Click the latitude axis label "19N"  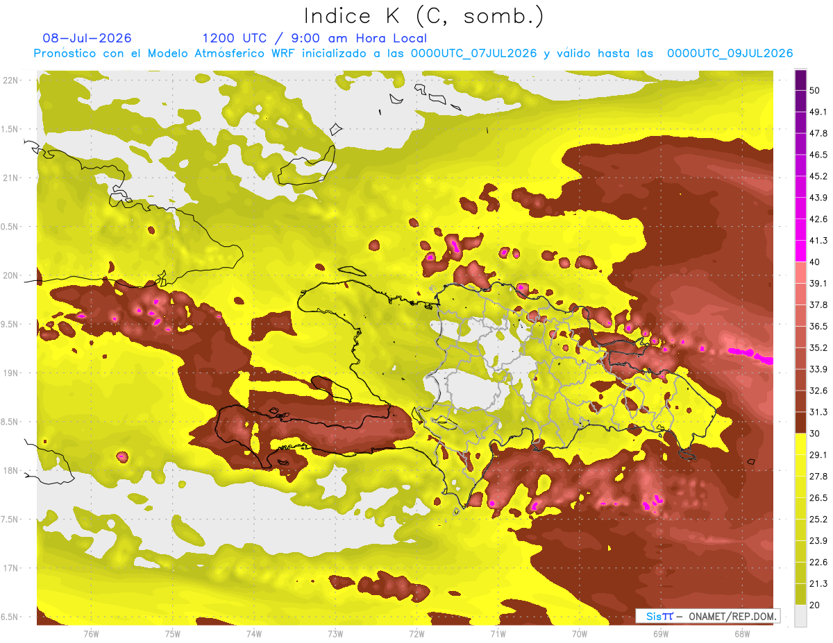(12, 373)
